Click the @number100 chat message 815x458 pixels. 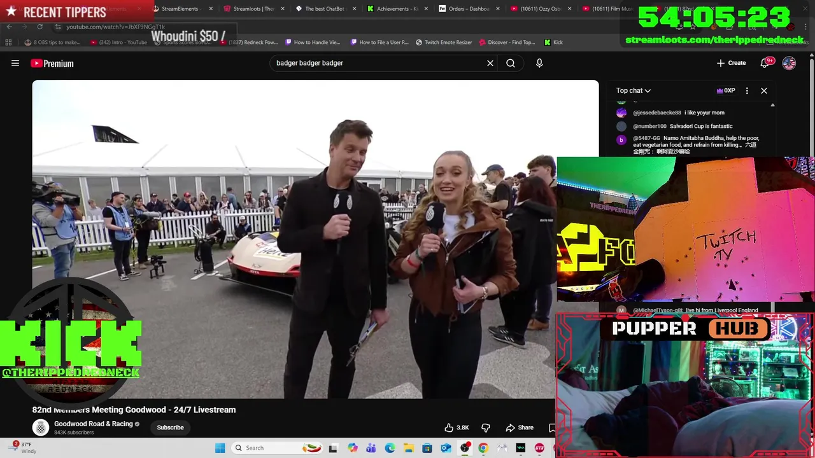coord(683,126)
